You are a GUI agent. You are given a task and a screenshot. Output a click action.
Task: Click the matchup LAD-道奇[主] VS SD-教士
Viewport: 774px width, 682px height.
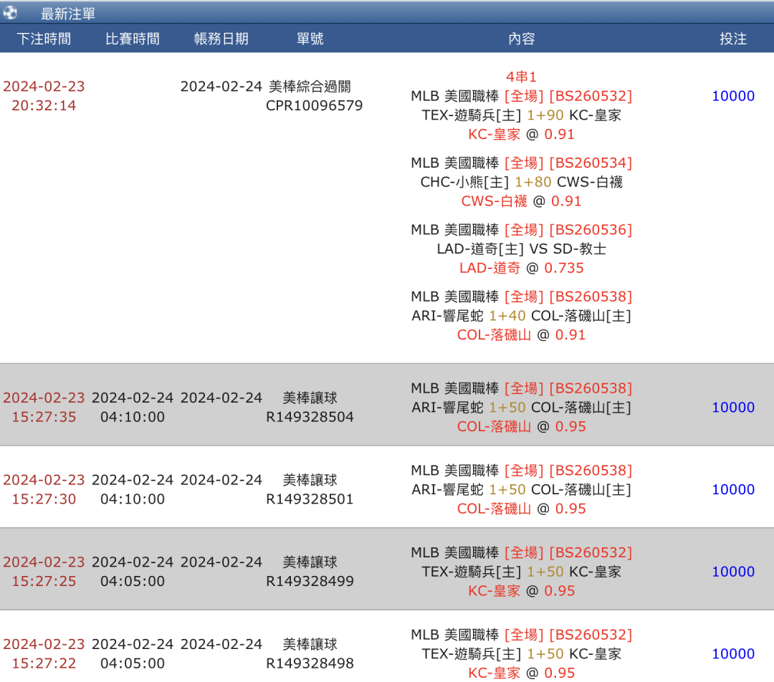(521, 249)
